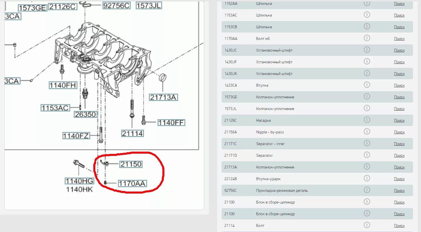Search part 21171C via Поиск link
This screenshot has width=421, height=232.
click(x=399, y=144)
